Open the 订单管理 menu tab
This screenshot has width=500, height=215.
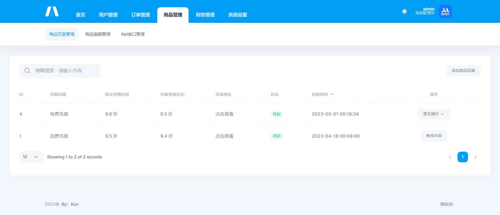click(x=140, y=15)
